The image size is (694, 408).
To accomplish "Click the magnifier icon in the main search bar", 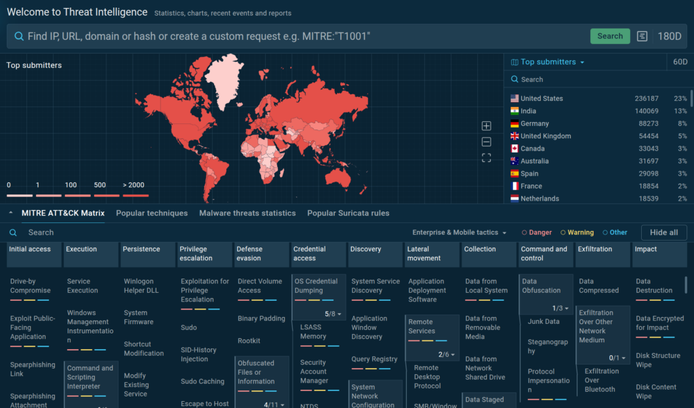I will point(19,36).
